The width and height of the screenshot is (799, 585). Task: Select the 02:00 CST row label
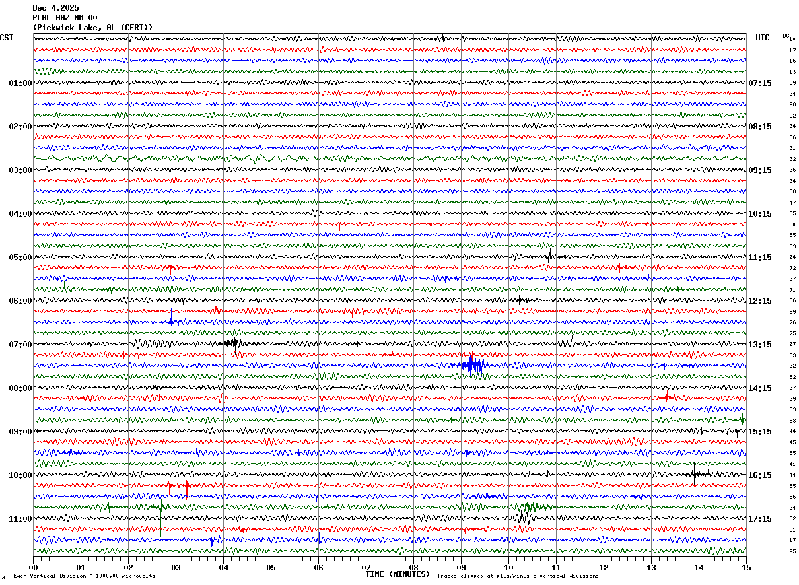tap(20, 127)
